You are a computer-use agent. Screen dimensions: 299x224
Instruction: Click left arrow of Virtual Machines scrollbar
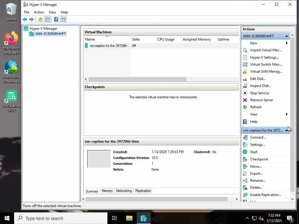coord(86,79)
